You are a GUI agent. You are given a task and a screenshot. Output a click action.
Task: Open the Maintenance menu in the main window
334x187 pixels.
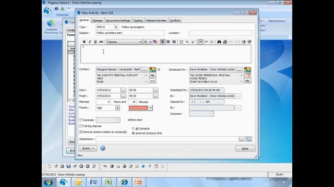click(x=277, y=21)
